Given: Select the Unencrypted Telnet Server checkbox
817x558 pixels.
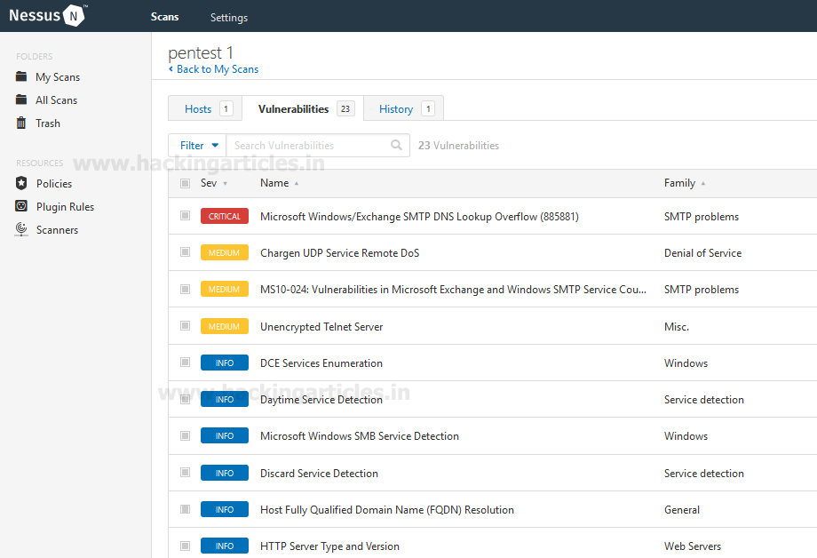Looking at the screenshot, I should point(185,326).
